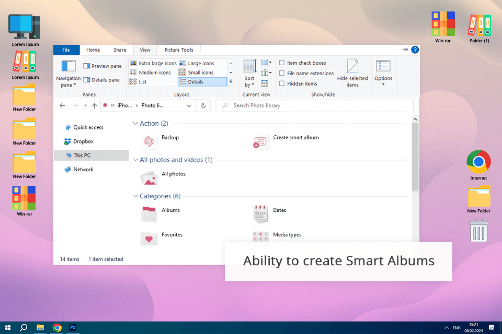Image resolution: width=502 pixels, height=334 pixels.
Task: Open Photoshop from the taskbar
Action: click(73, 328)
